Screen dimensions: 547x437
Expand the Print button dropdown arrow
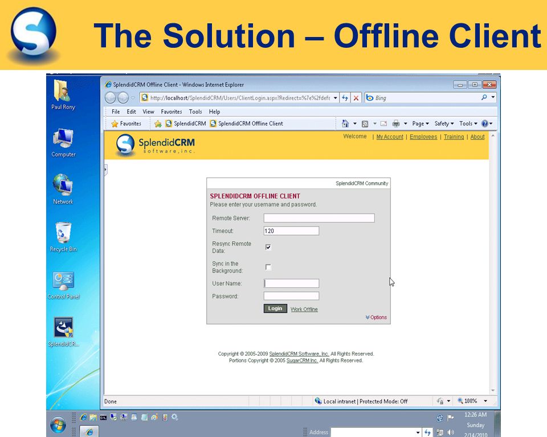(405, 123)
